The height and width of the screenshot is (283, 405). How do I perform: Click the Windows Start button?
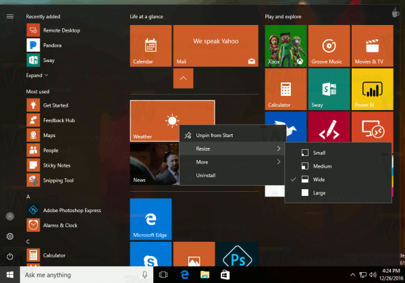tap(10, 275)
